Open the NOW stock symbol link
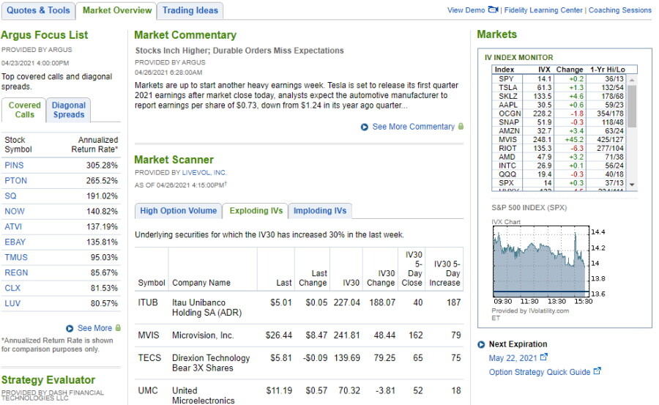Image resolution: width=659 pixels, height=405 pixels. [15, 211]
